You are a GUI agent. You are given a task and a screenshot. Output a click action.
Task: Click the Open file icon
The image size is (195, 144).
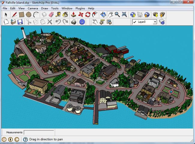(x=13, y=22)
